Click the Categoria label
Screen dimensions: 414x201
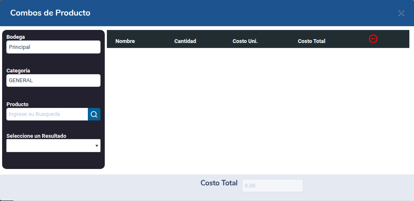(x=18, y=71)
